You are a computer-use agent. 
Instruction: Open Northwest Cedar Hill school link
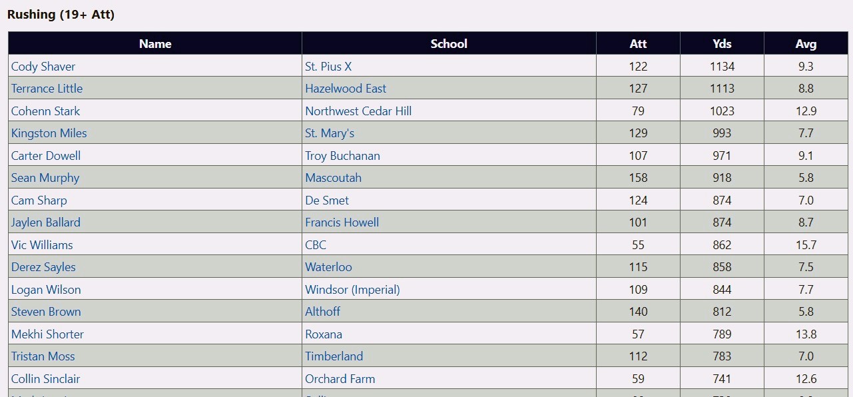pos(358,111)
